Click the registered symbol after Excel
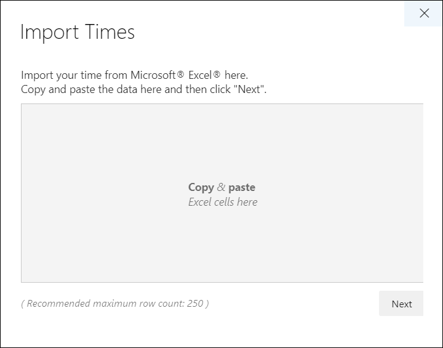The width and height of the screenshot is (443, 348). tap(217, 75)
